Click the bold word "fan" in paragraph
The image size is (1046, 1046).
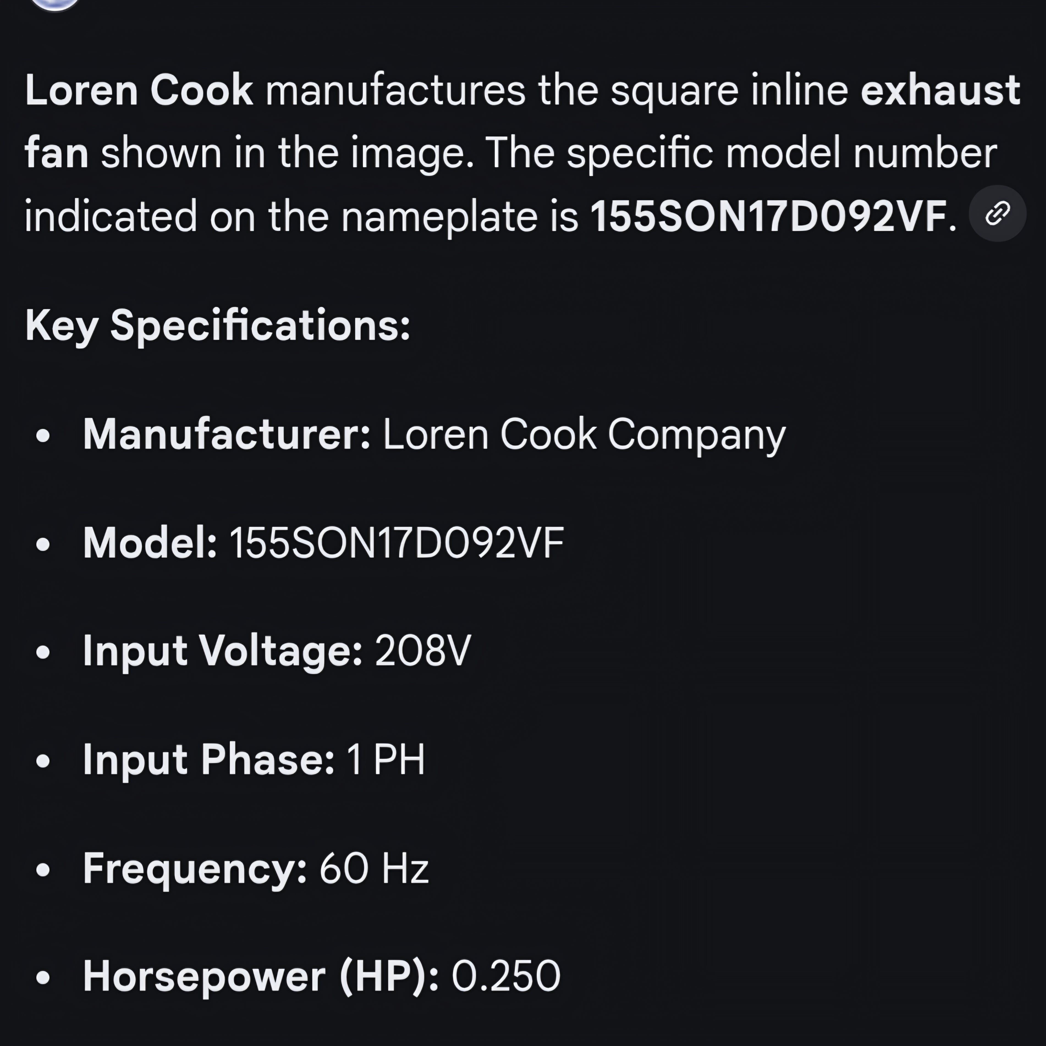pos(56,154)
